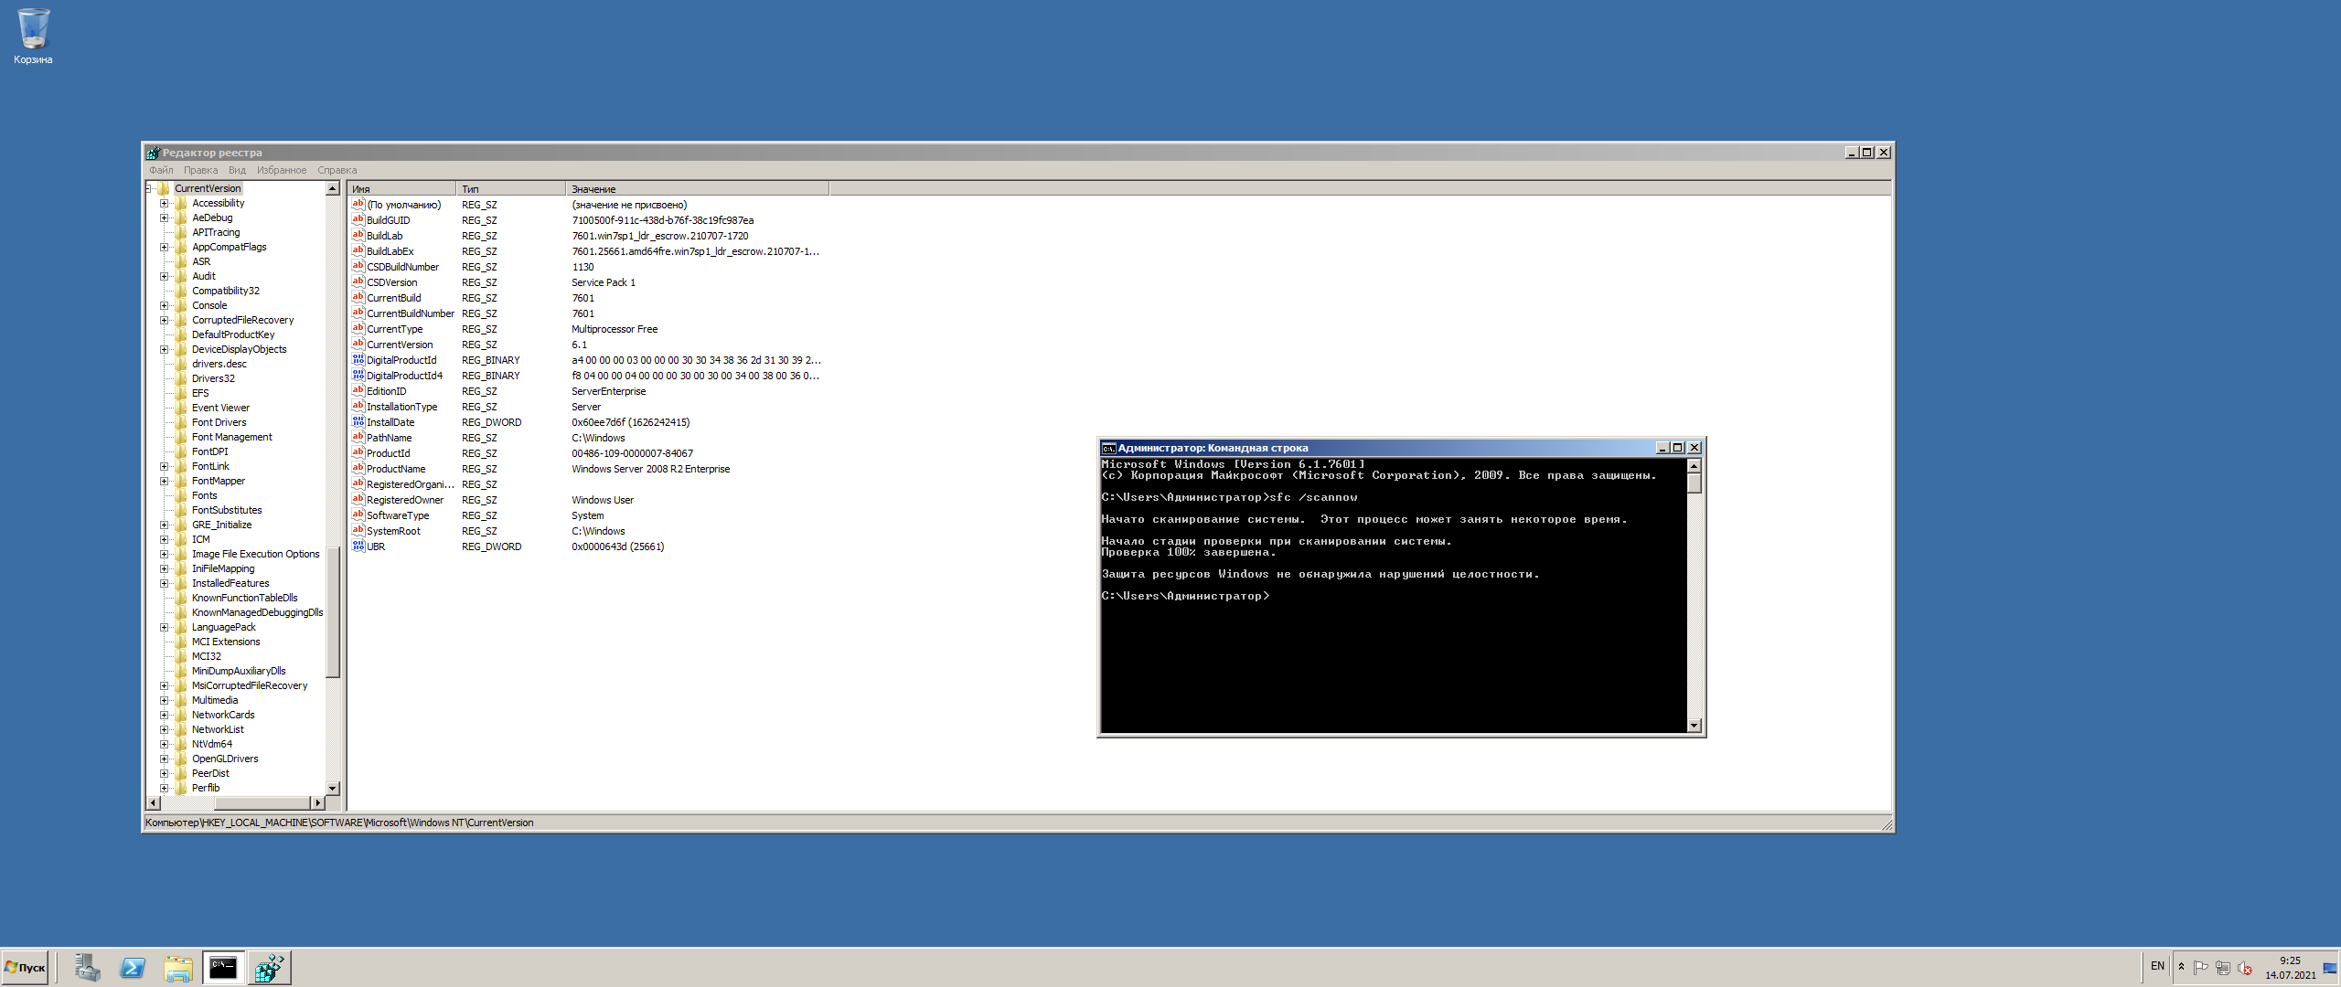Click the EN language indicator in the tray
This screenshot has height=987, width=2341.
[x=2157, y=966]
